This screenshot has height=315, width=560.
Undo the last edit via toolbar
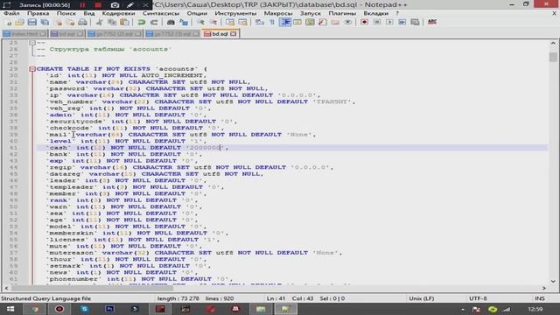coord(142,23)
